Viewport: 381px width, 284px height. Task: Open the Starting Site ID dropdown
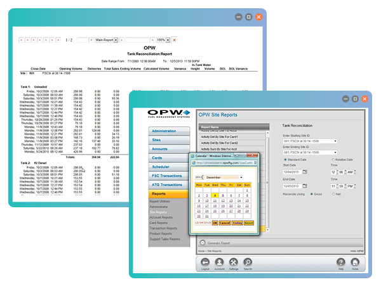pyautogui.click(x=310, y=141)
